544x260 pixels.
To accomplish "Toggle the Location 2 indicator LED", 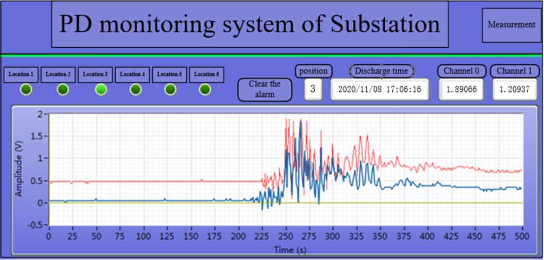I will (x=63, y=90).
